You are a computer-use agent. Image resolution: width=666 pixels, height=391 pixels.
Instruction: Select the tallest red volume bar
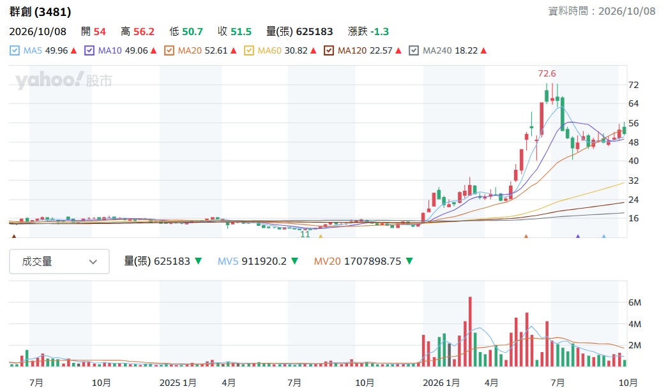click(470, 332)
